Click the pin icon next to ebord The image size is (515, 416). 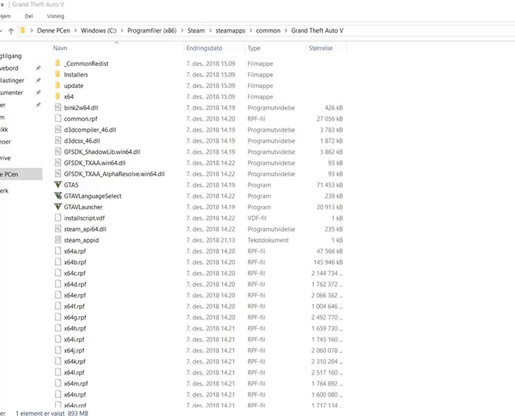(38, 68)
